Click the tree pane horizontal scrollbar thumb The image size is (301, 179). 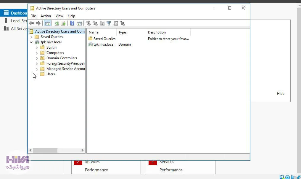[x=45, y=150]
